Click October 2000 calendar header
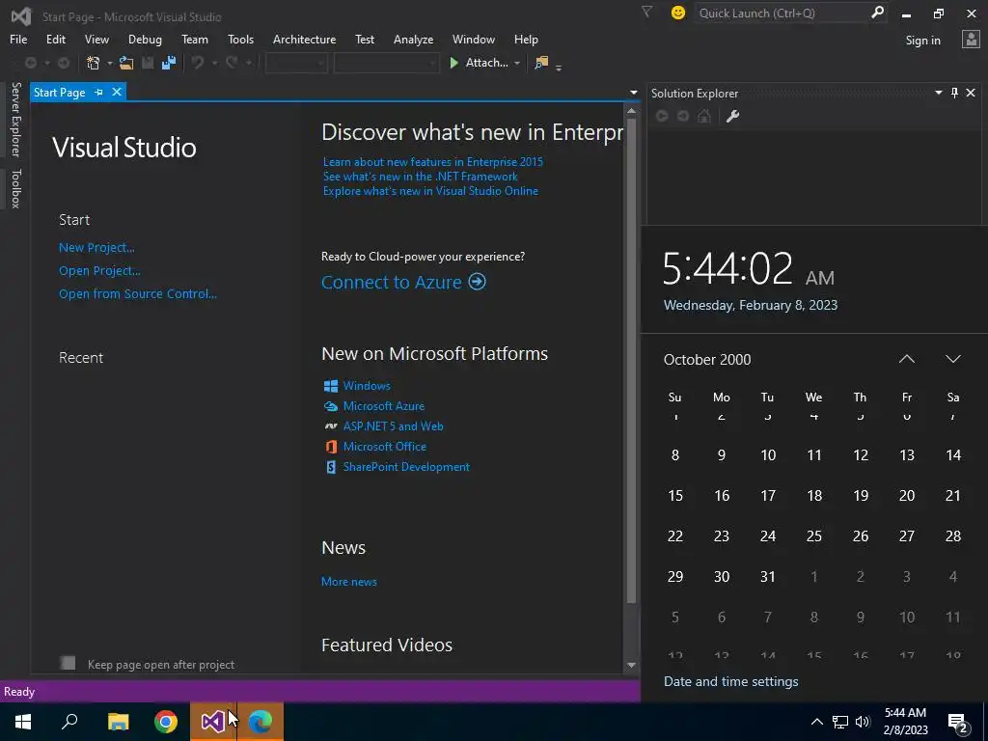This screenshot has width=988, height=741. [707, 359]
